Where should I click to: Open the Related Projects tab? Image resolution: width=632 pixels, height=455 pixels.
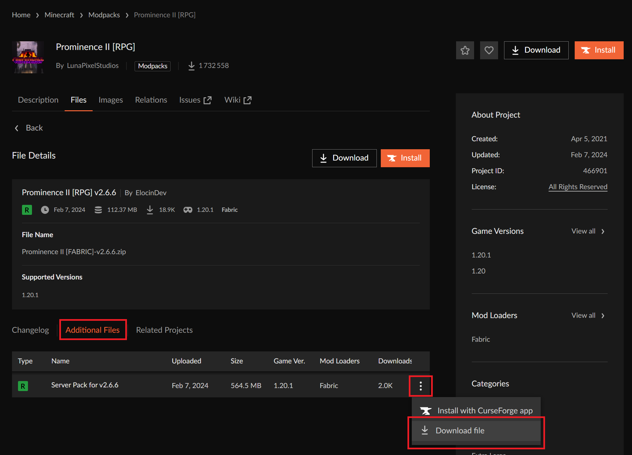tap(164, 330)
